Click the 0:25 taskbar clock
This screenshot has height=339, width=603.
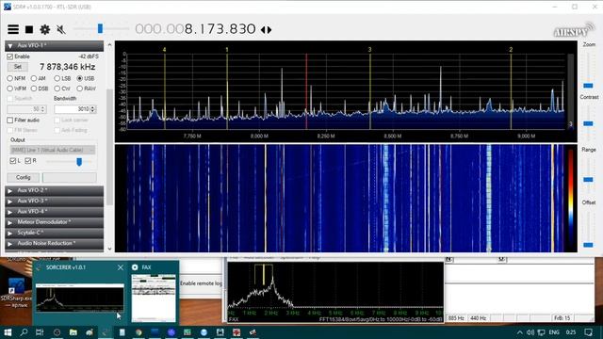(x=571, y=332)
